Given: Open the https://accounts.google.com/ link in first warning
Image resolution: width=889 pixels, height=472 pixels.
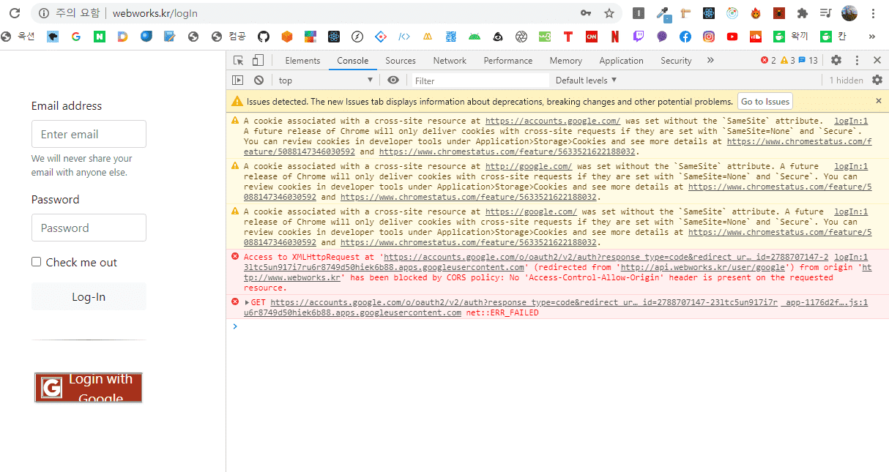Looking at the screenshot, I should click(553, 121).
